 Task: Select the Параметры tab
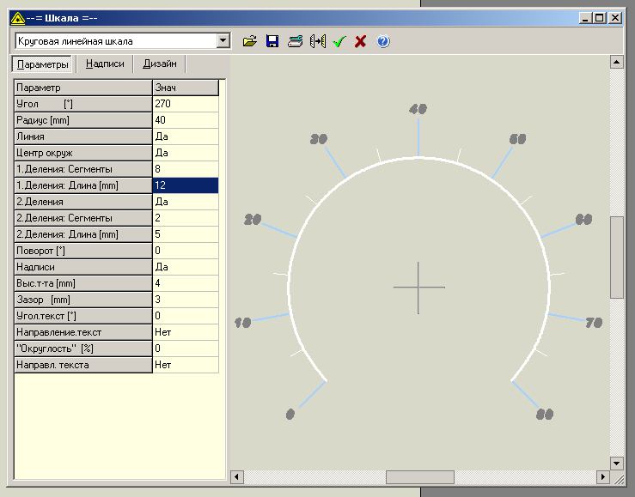pos(43,64)
